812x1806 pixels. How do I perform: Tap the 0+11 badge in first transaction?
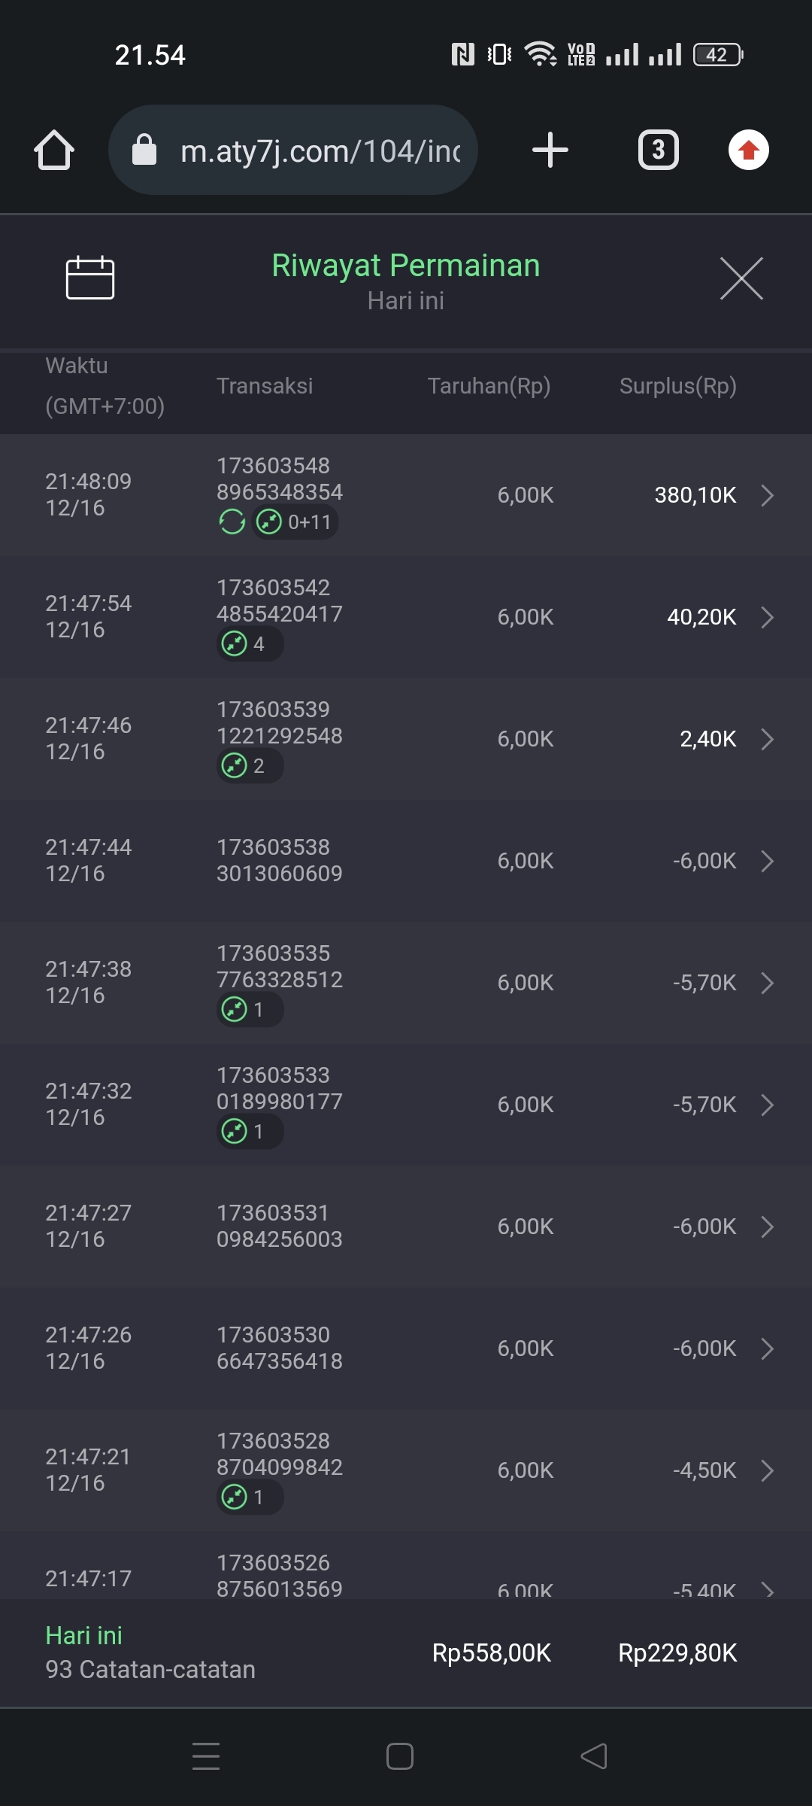[x=295, y=521]
